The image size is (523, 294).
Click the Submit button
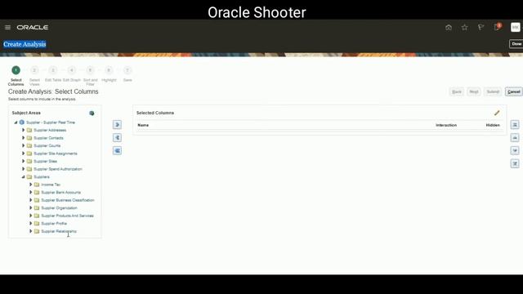coord(493,91)
